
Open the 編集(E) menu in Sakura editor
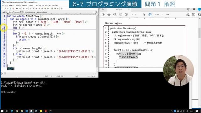pyautogui.click(x=12, y=6)
